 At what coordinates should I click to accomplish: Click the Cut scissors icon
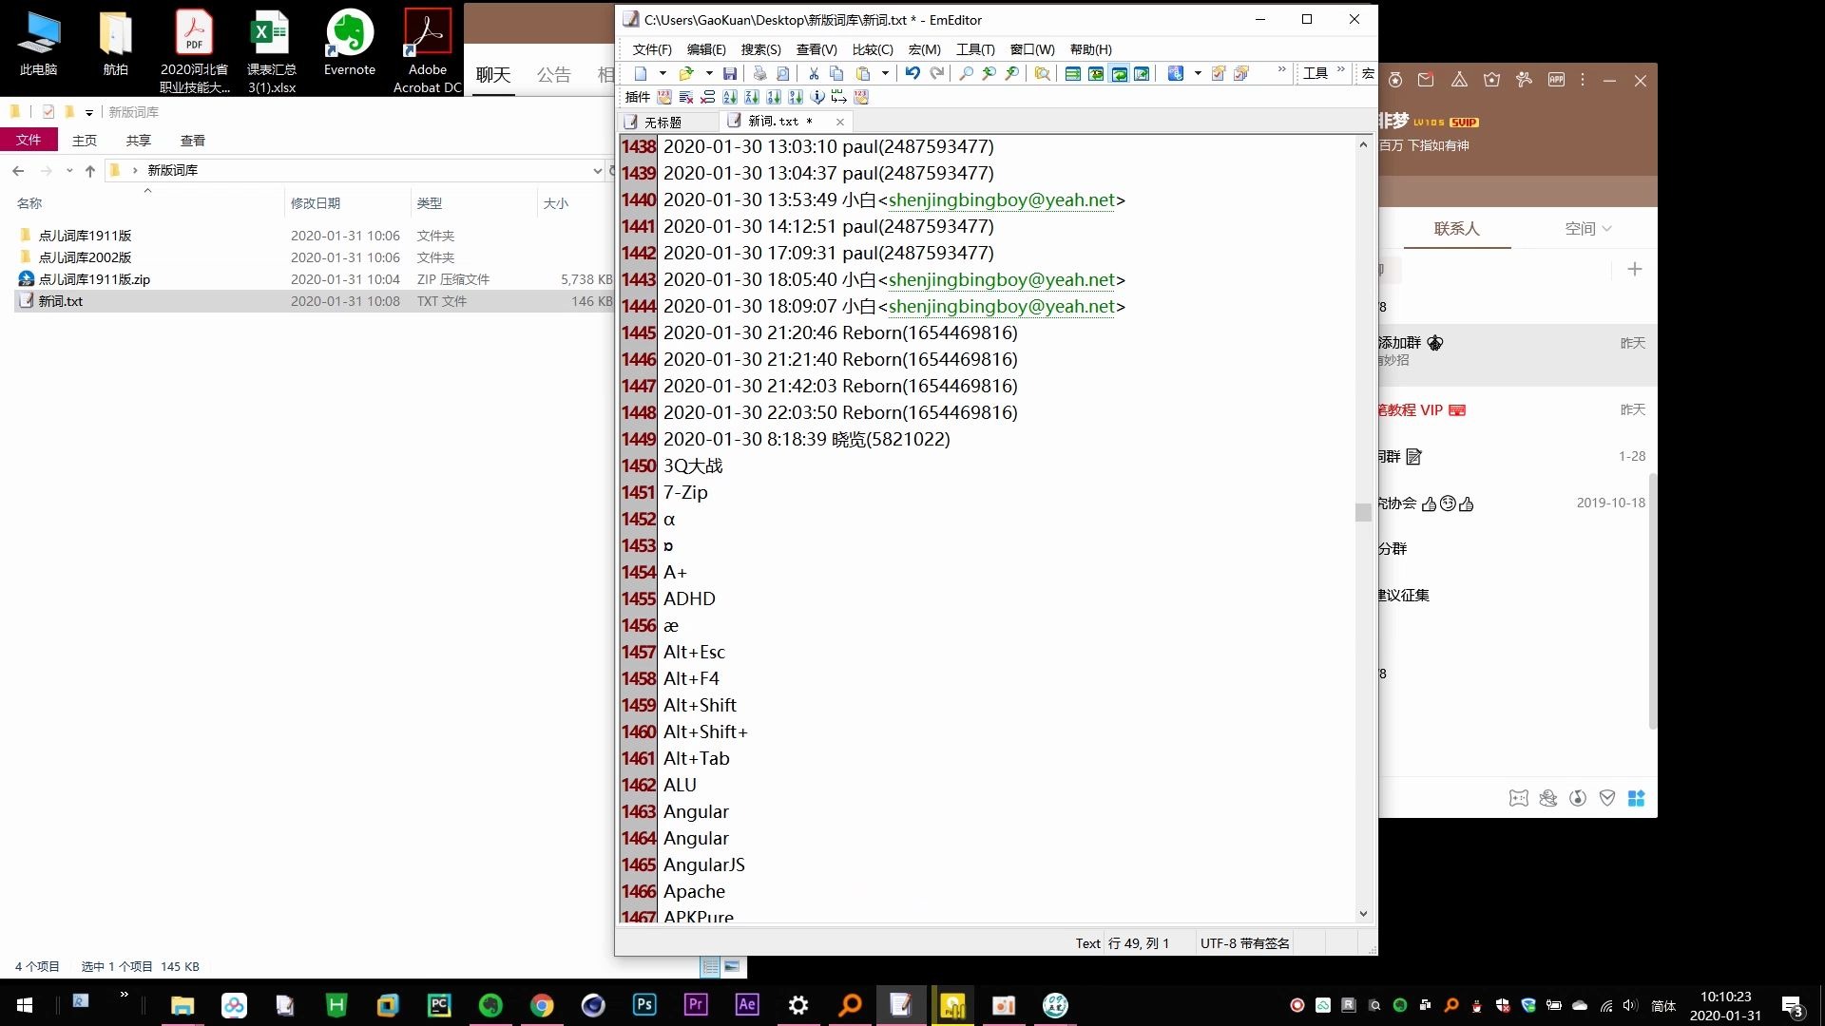[x=814, y=73]
